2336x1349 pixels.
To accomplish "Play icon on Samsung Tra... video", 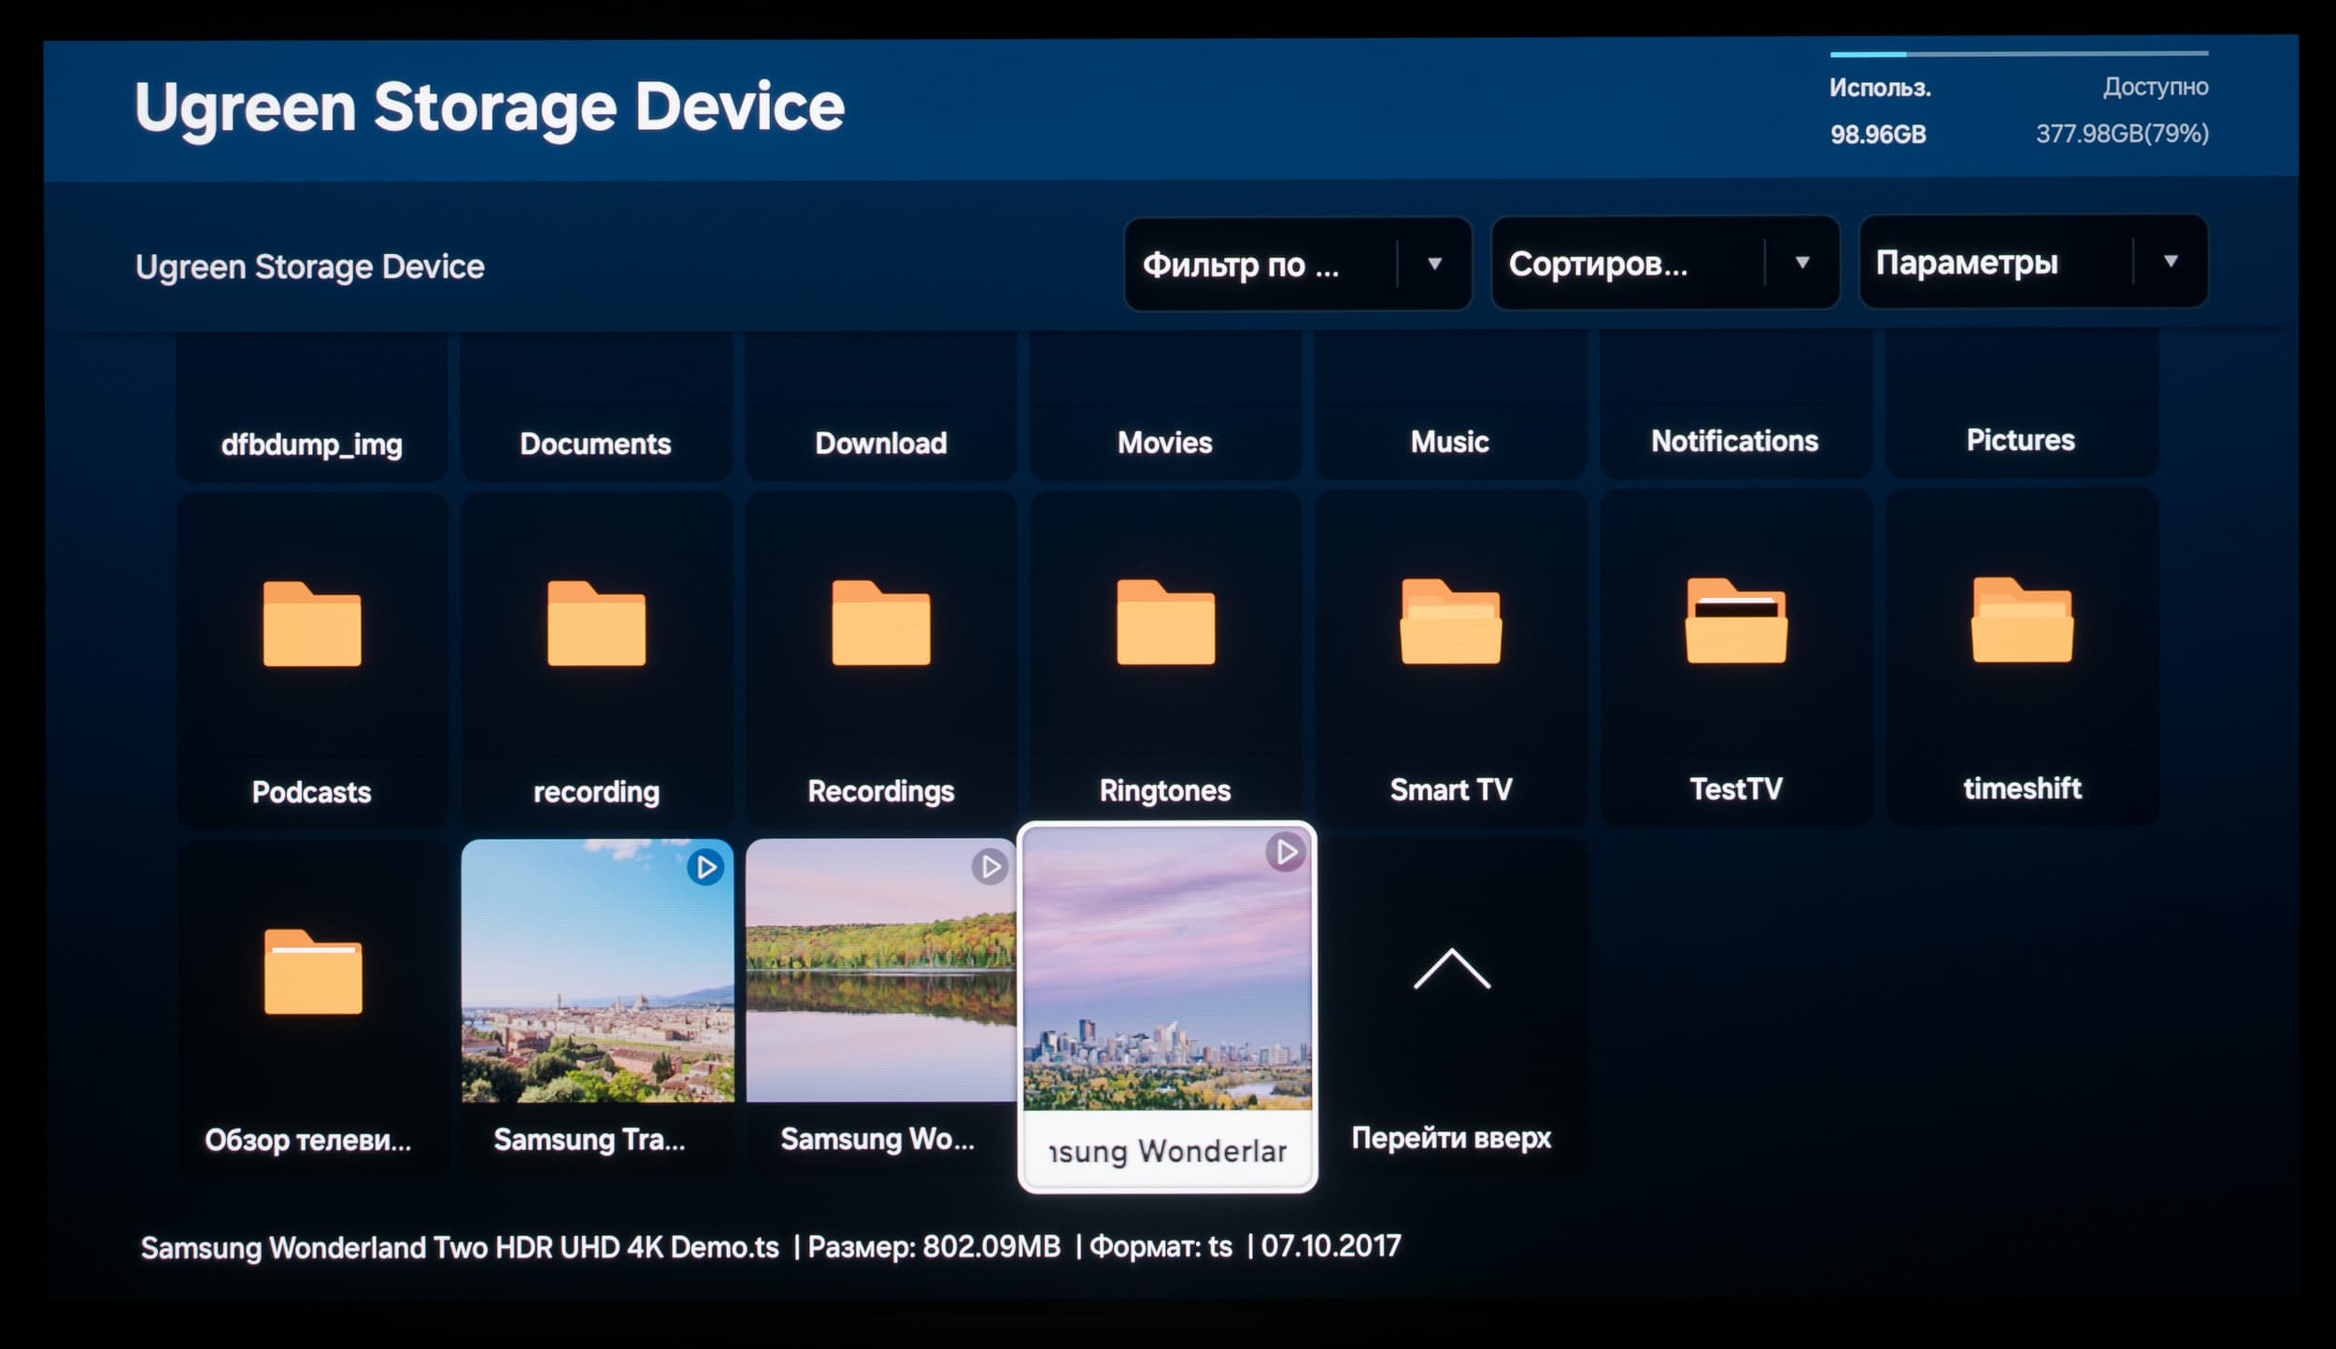I will click(x=705, y=868).
